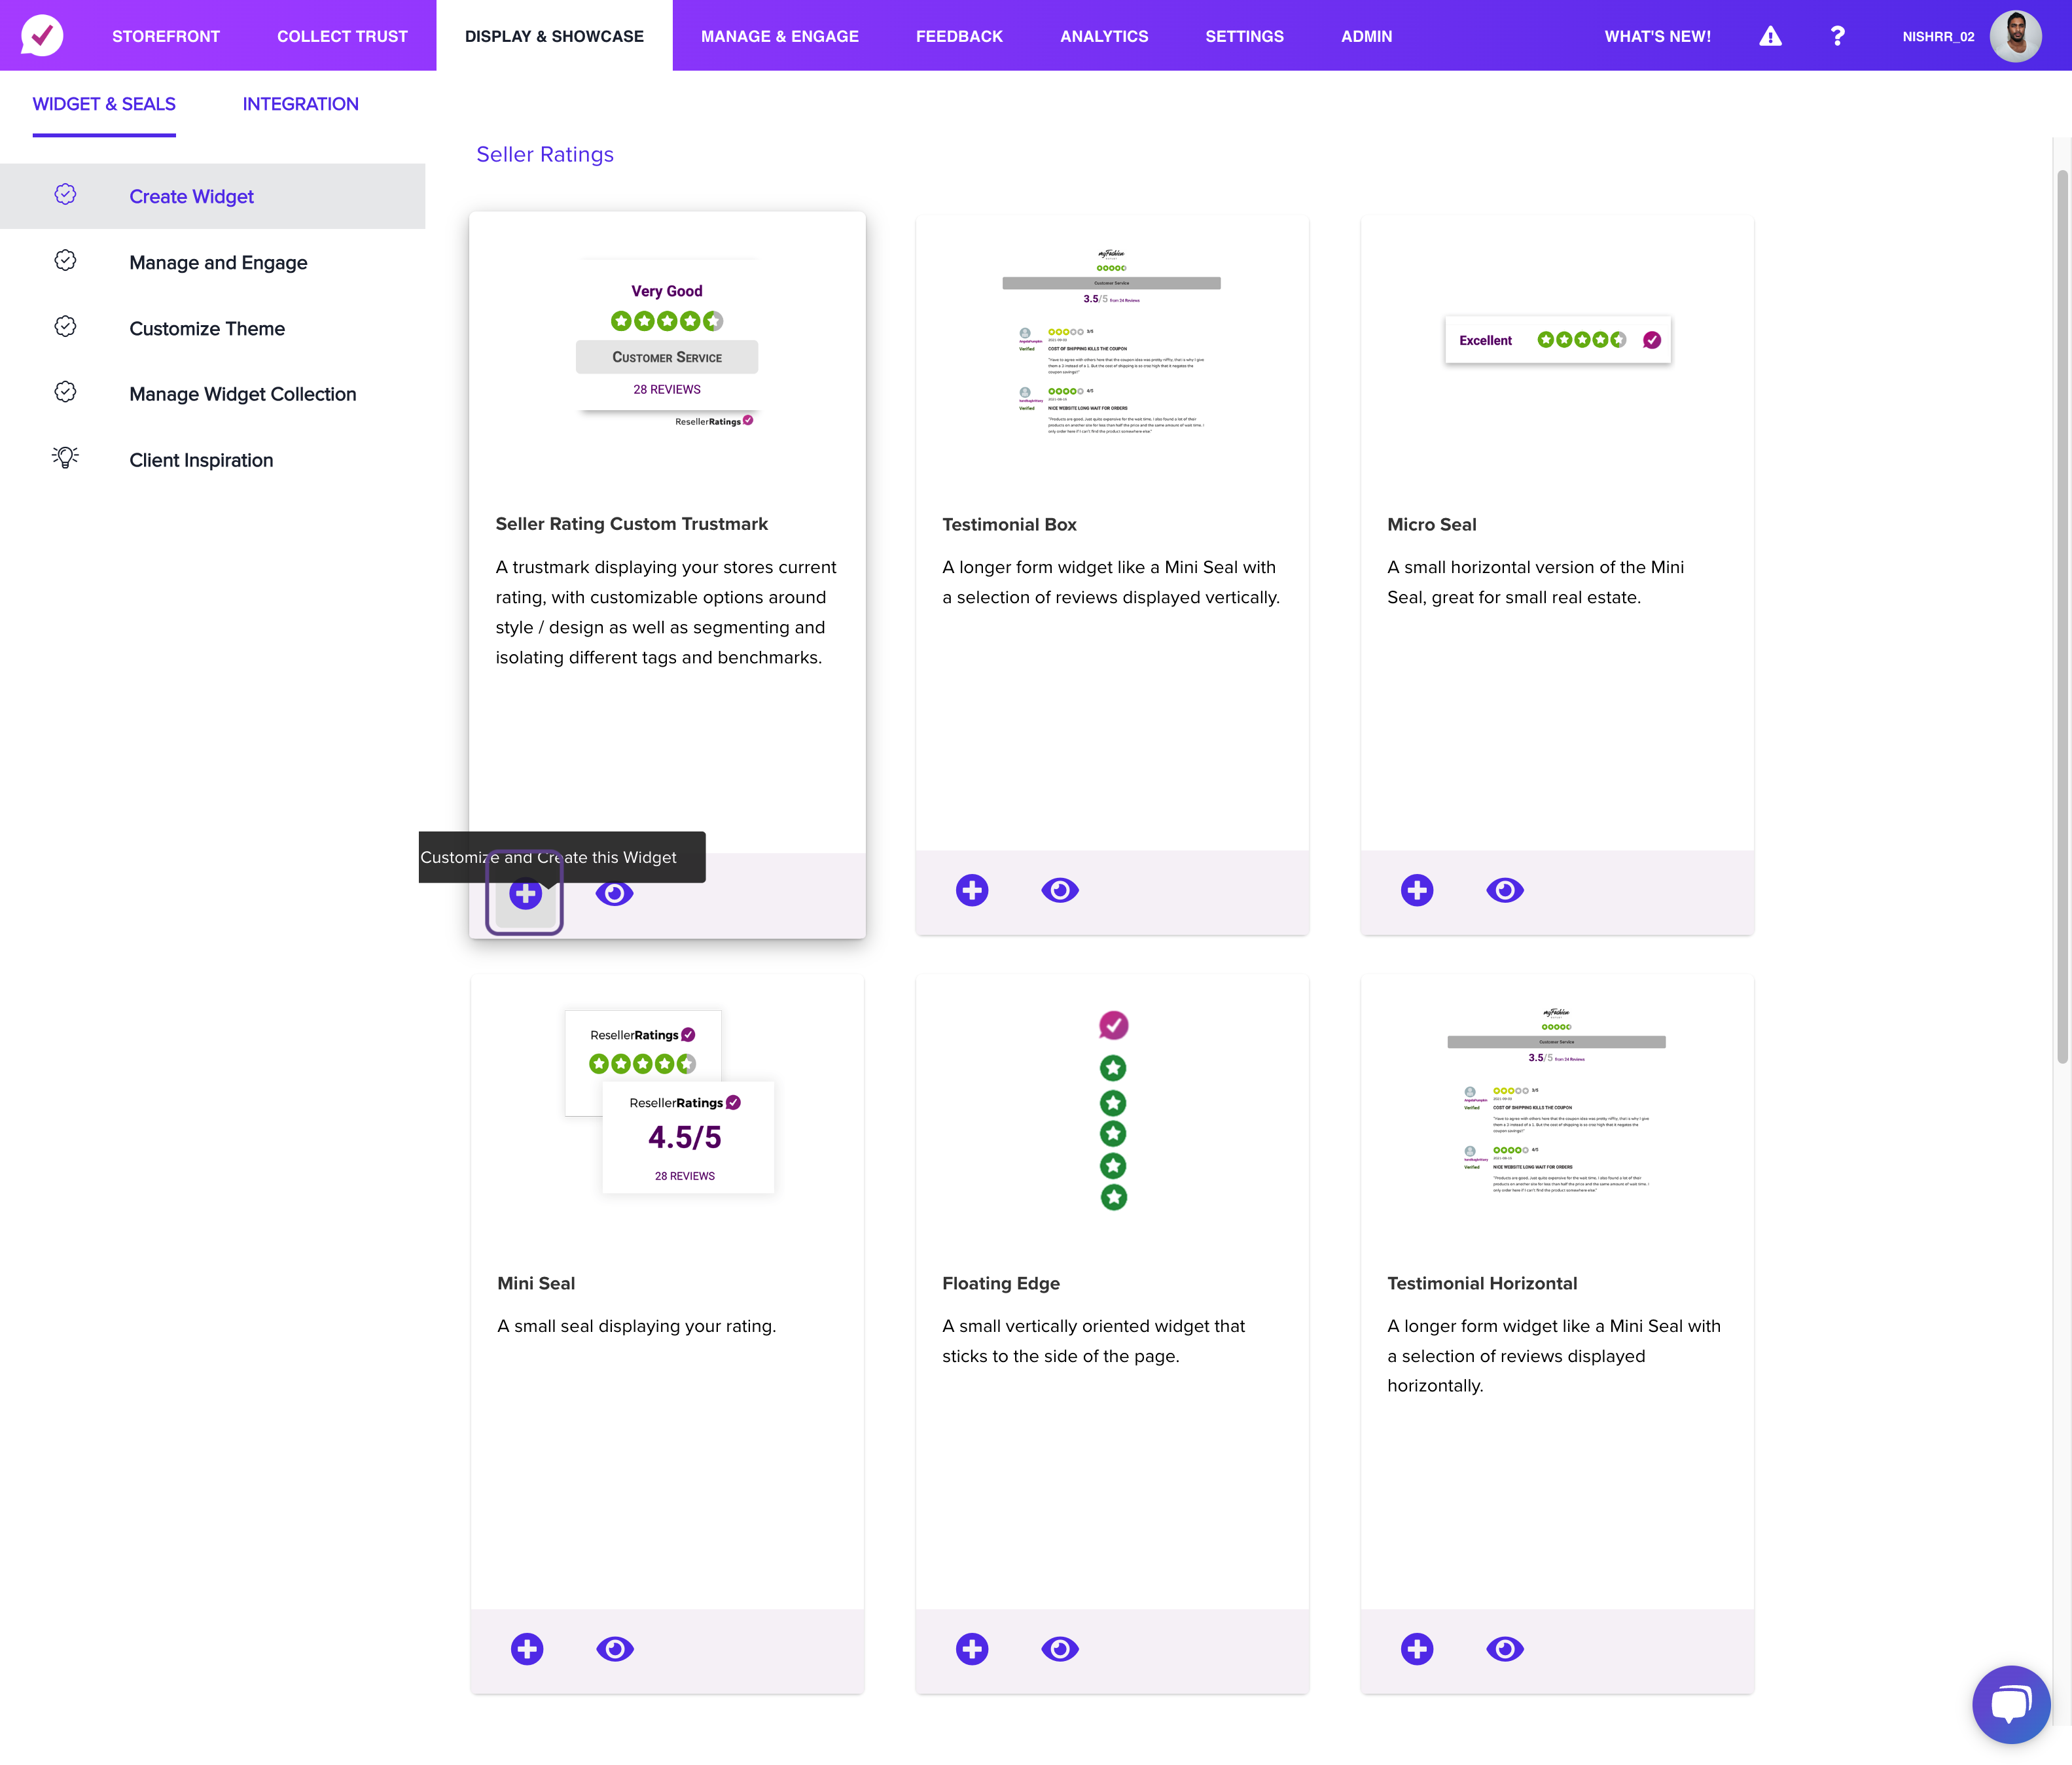Click the badge icon beside Customize Theme

pos(65,327)
